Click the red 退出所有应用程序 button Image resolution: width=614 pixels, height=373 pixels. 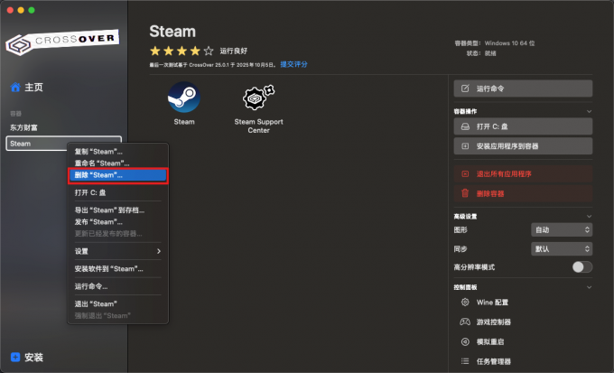(x=523, y=173)
